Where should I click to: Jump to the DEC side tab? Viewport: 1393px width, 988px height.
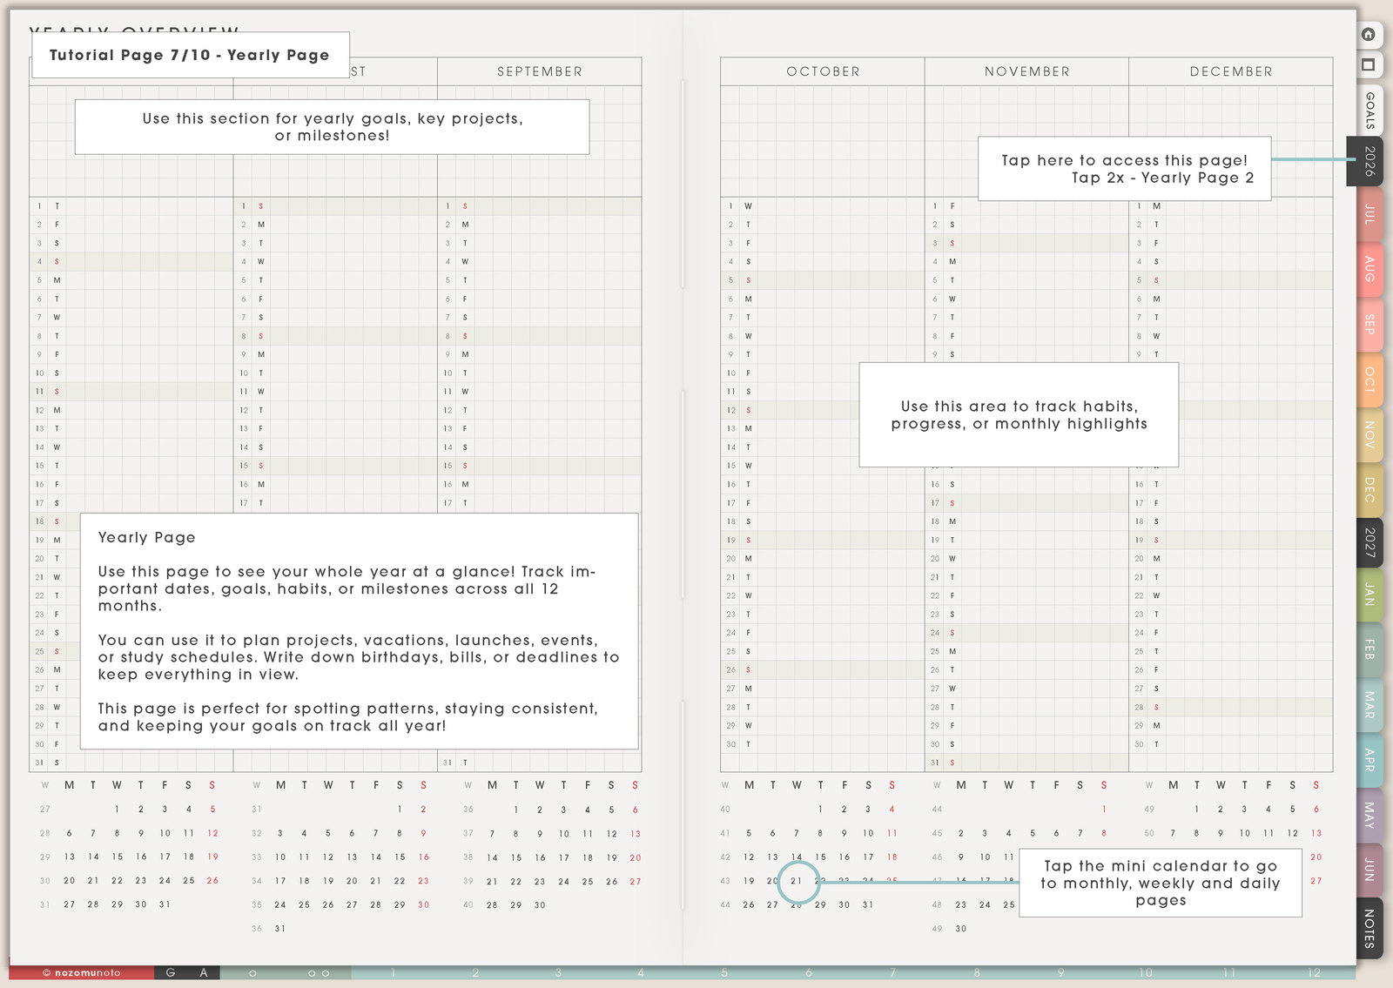[x=1369, y=488]
